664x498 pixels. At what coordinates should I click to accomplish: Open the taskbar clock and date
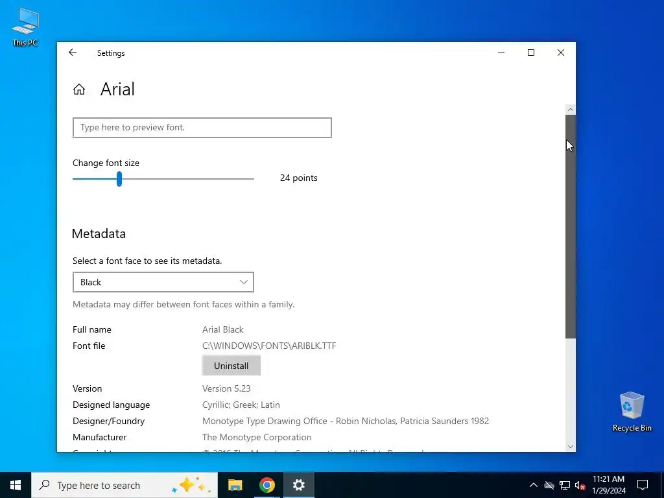click(608, 485)
